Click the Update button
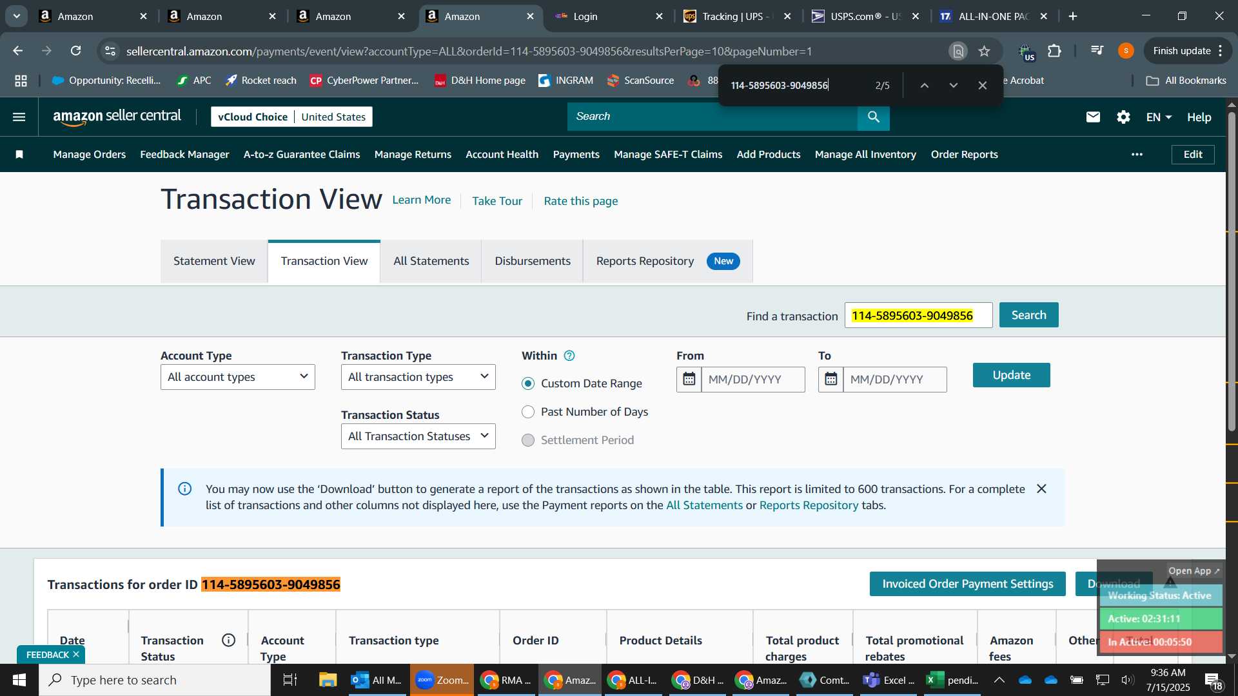 1011,375
